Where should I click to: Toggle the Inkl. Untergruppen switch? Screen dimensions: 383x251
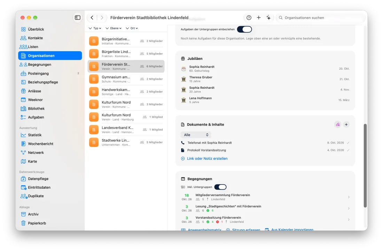coord(220,187)
